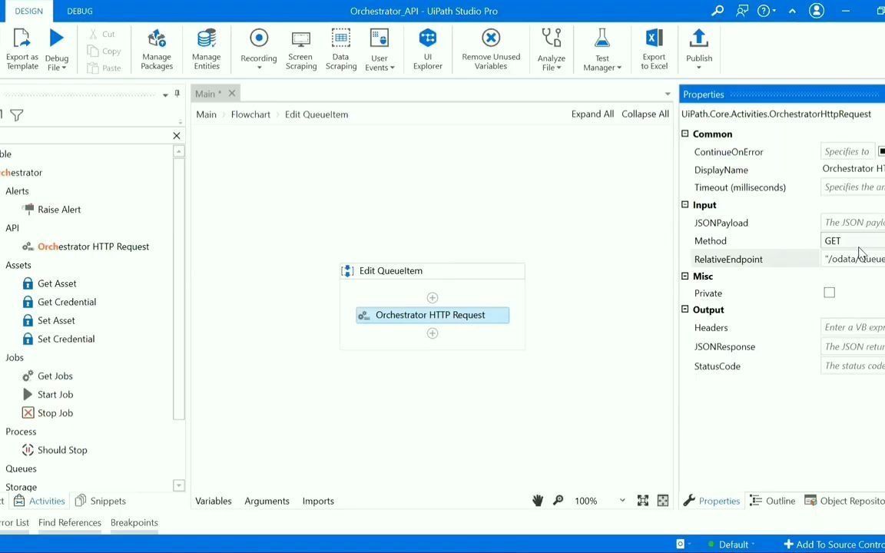Viewport: 885px width, 553px height.
Task: Collapse the Output property section
Action: click(685, 310)
